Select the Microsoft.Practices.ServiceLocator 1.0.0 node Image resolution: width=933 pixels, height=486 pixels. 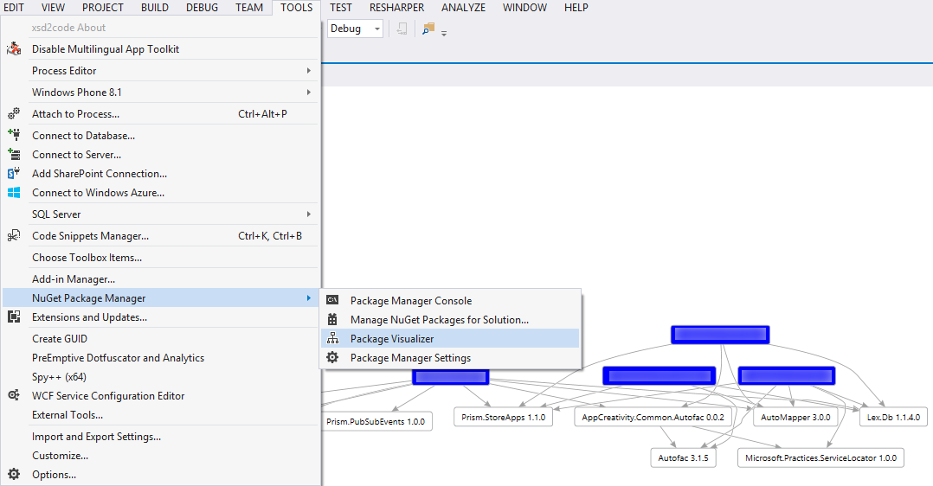(x=820, y=457)
